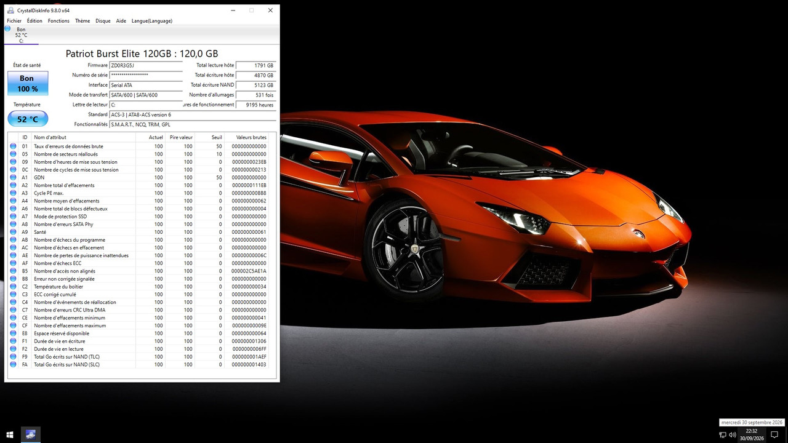Click the Bon 100 % health status button
788x443 pixels.
coord(27,83)
